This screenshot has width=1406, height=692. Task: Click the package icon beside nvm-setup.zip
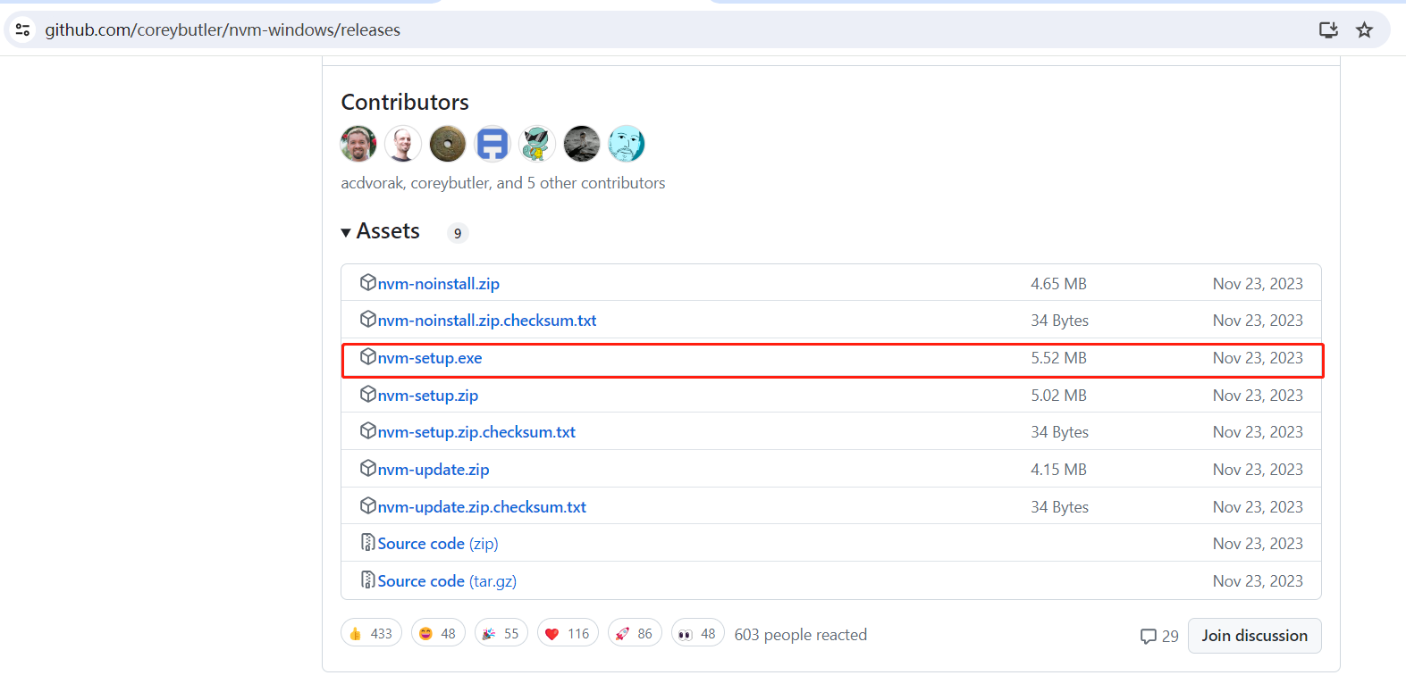tap(367, 395)
